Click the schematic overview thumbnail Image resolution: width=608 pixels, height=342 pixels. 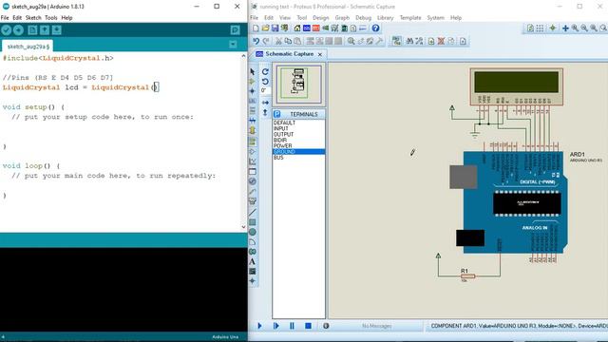coord(299,85)
